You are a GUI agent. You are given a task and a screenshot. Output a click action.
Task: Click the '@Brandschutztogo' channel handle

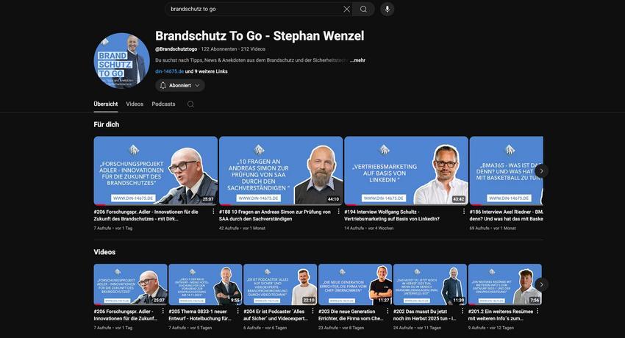(176, 49)
